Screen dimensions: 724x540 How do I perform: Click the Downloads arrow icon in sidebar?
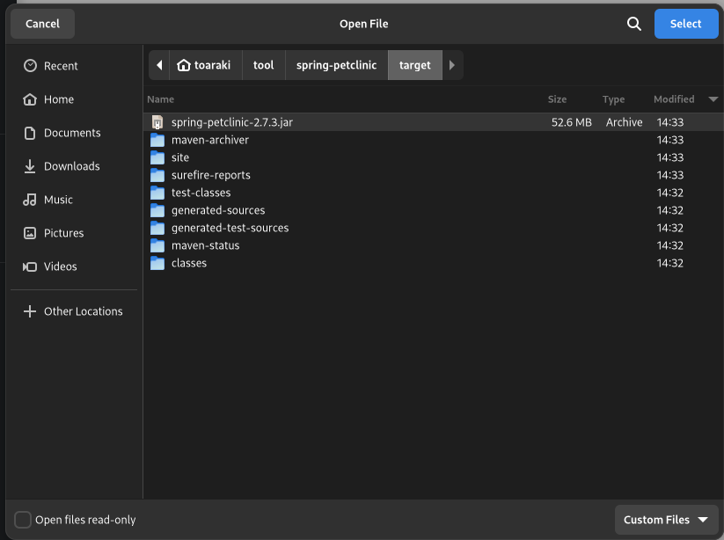(30, 166)
